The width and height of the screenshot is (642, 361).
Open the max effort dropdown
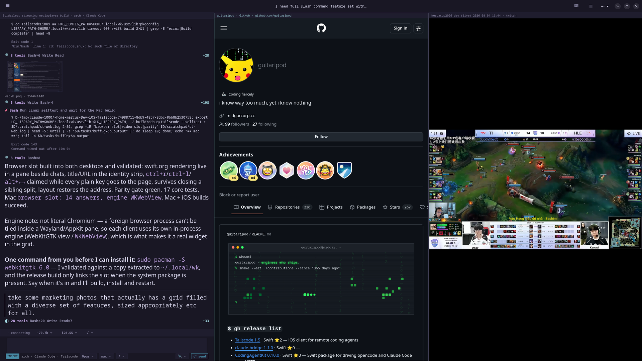[106, 356]
